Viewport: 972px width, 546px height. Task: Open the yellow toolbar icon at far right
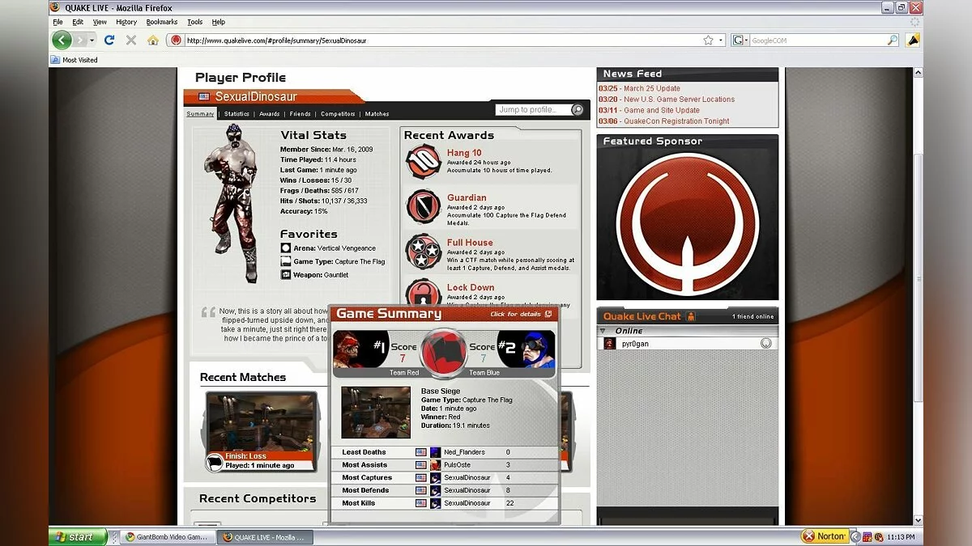pyautogui.click(x=913, y=40)
